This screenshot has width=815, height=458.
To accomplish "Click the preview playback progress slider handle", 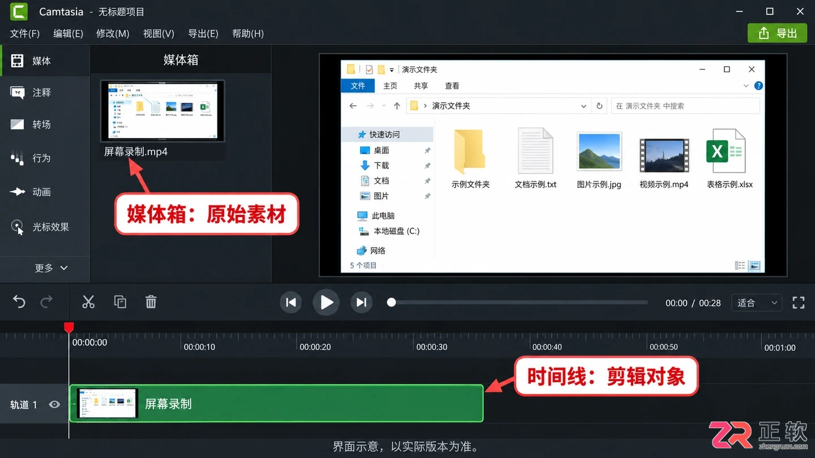I will click(391, 303).
